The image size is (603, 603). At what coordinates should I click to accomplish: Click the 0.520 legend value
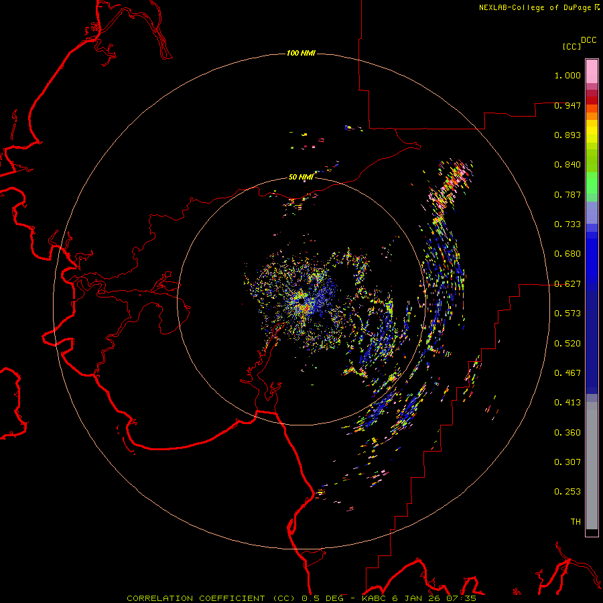coord(567,344)
